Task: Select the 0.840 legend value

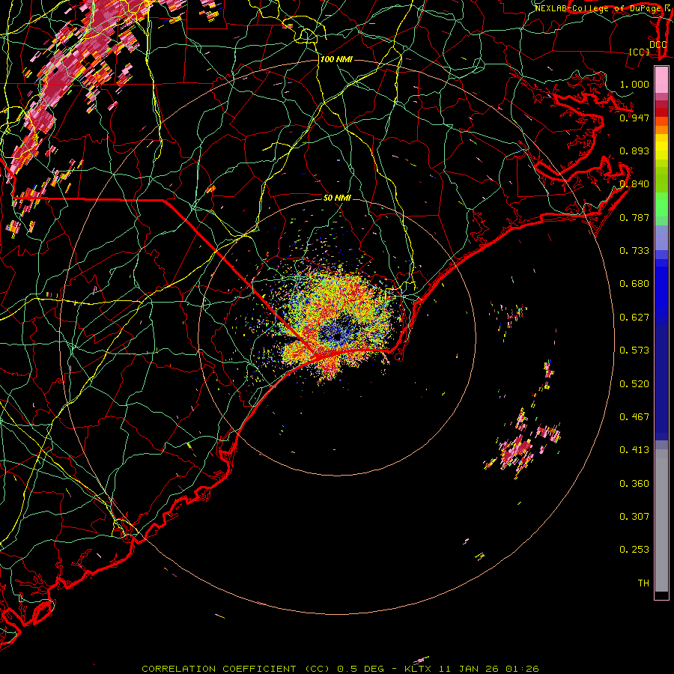Action: 634,184
